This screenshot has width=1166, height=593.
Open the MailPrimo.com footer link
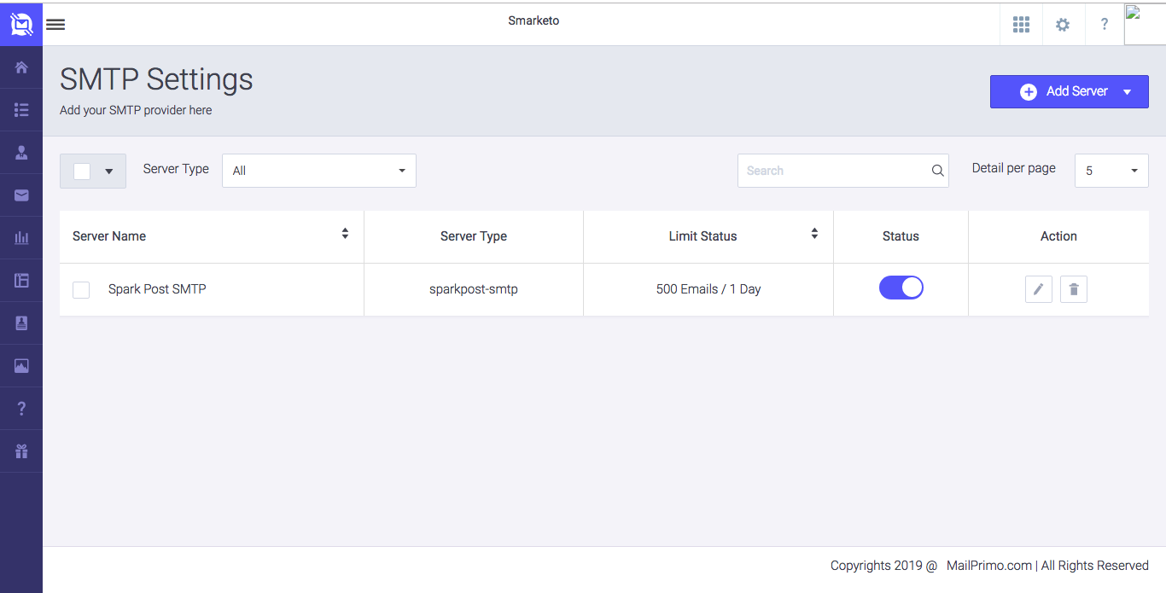point(989,566)
